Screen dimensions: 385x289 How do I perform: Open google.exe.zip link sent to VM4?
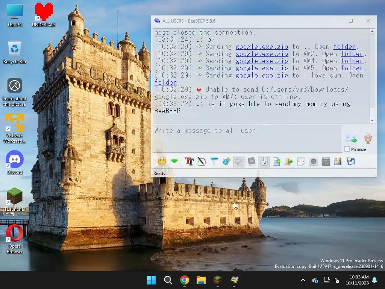point(262,61)
